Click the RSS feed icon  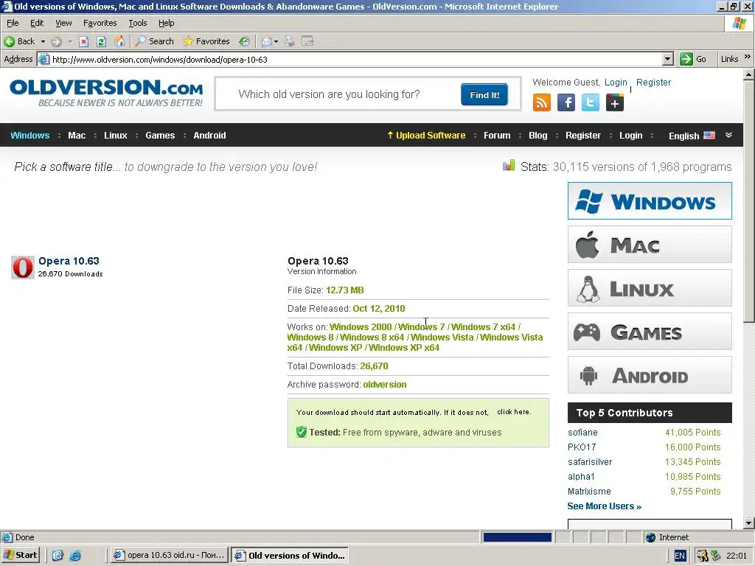click(542, 102)
